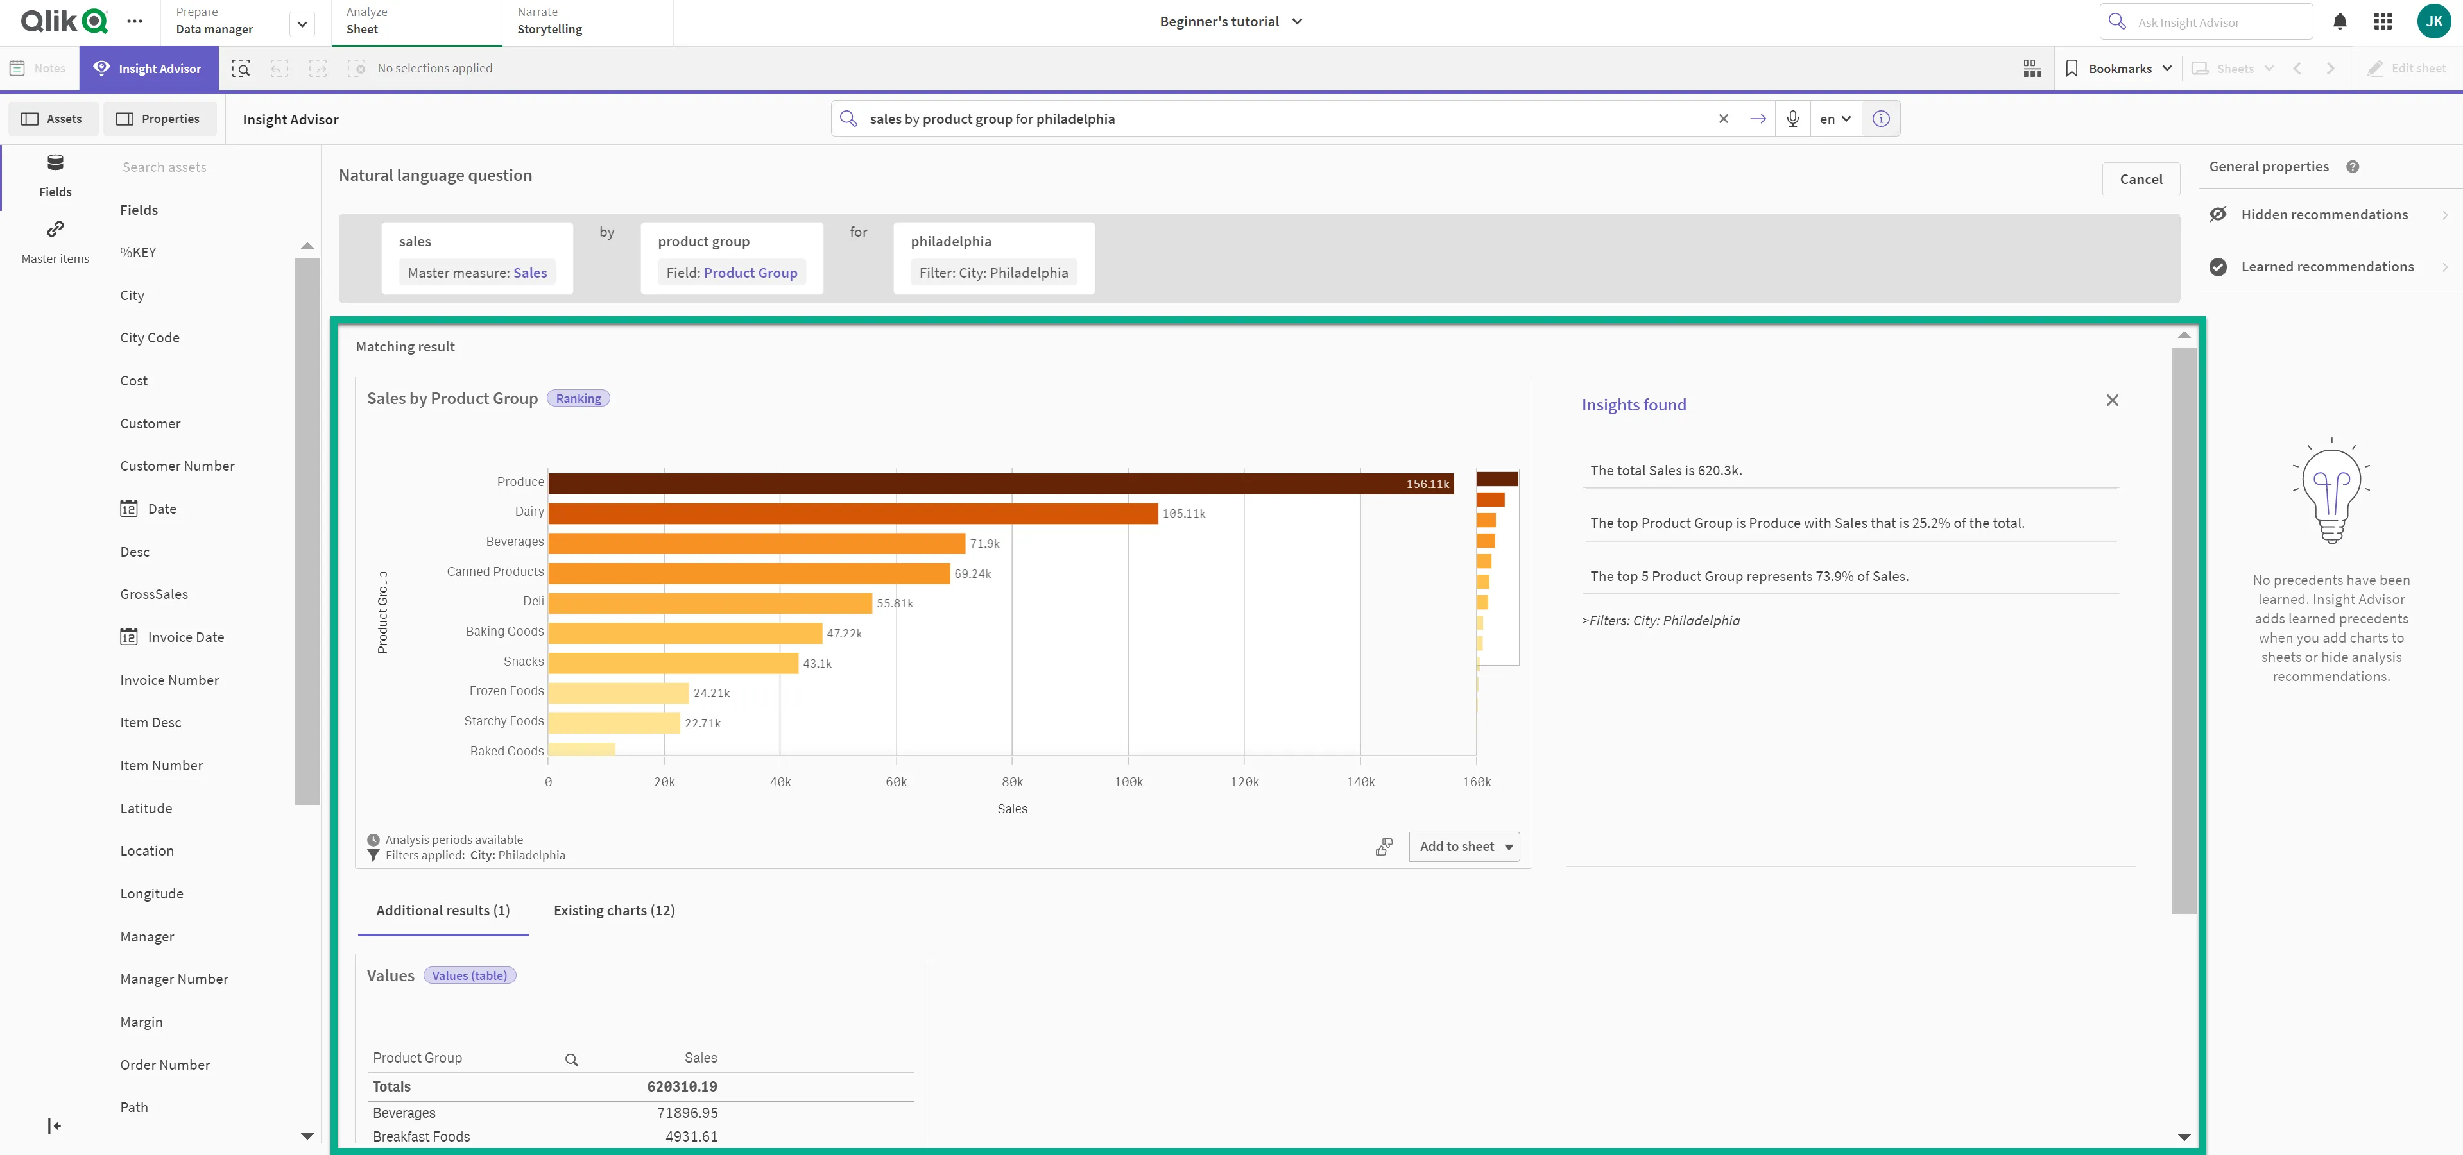Open the Notes panel icon
Viewport: 2463px width, 1155px height.
pyautogui.click(x=39, y=68)
